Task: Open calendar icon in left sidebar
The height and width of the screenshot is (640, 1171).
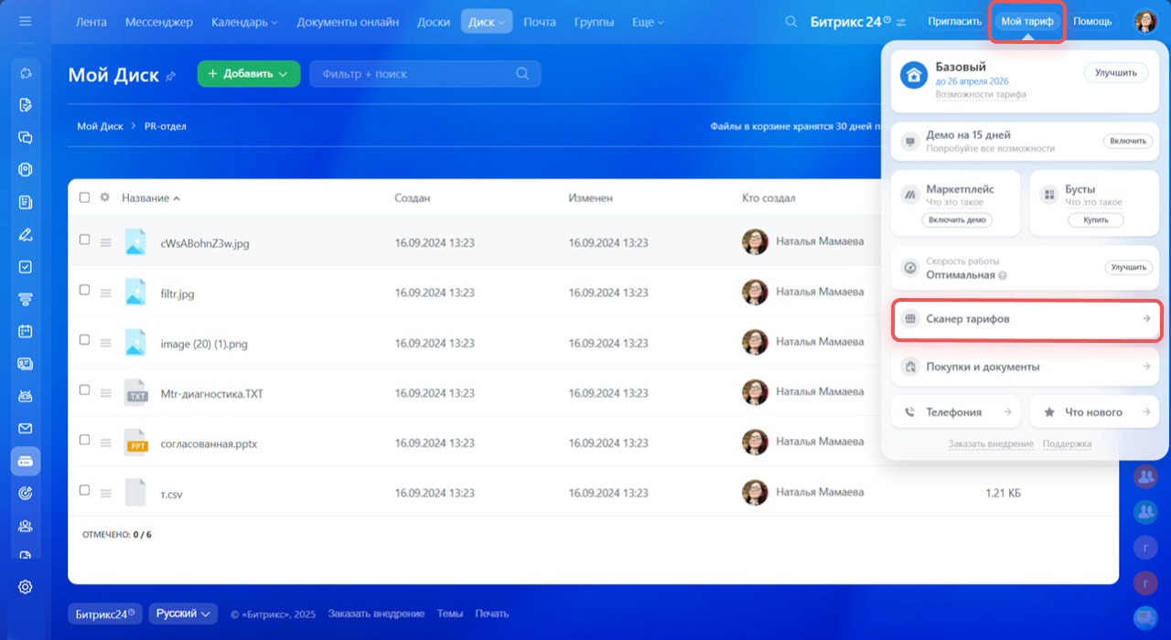Action: pyautogui.click(x=25, y=331)
